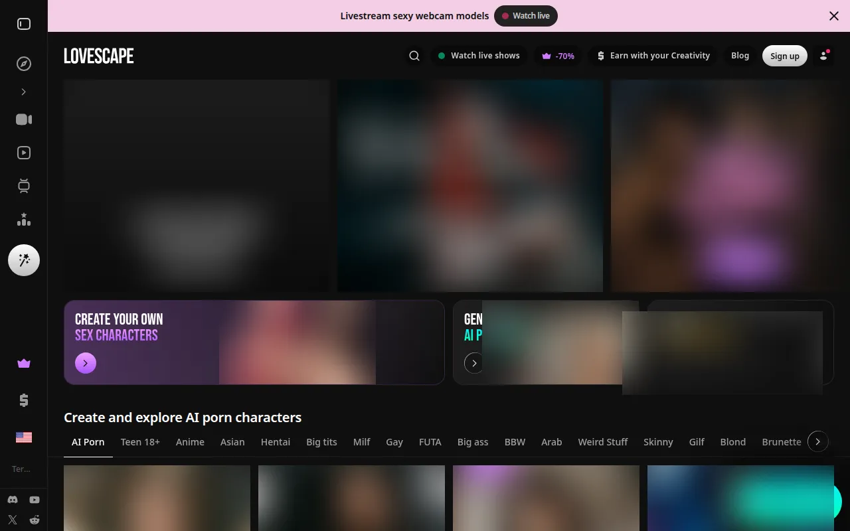Select the AI Porn tab

(88, 442)
